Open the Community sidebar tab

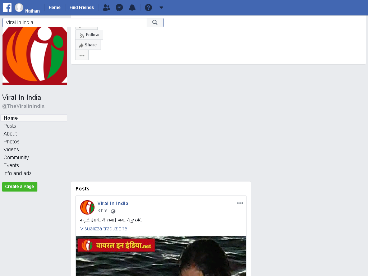(x=16, y=157)
